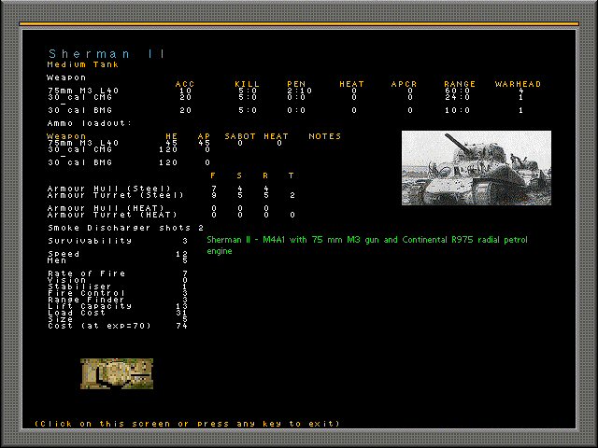Select the ACC column header
The width and height of the screenshot is (598, 448).
(x=185, y=84)
